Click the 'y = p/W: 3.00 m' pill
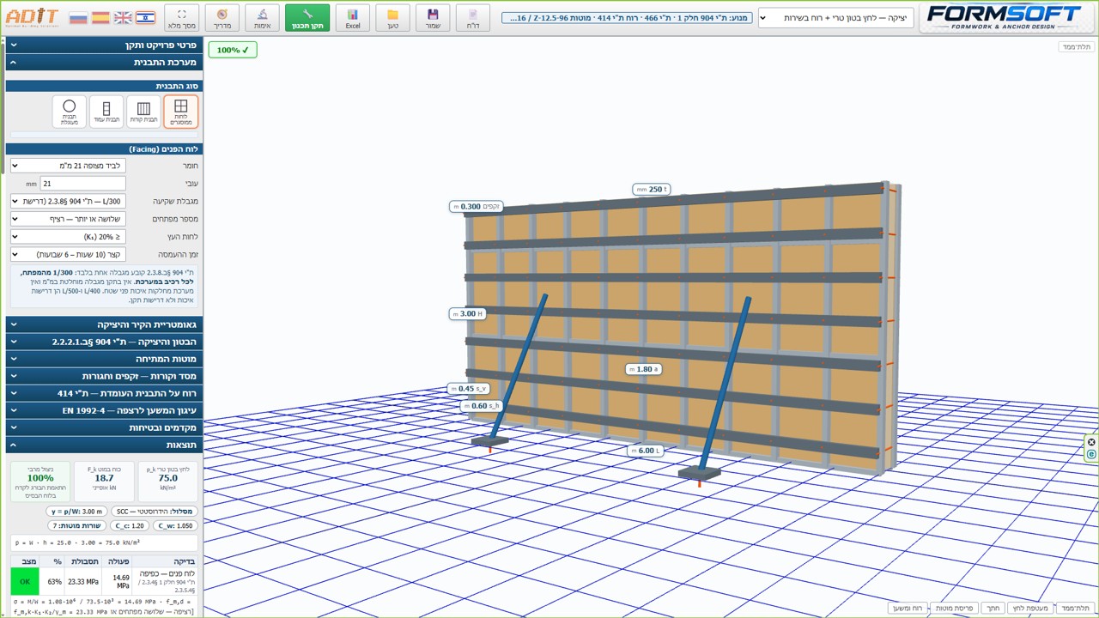1099x618 pixels. pos(77,512)
